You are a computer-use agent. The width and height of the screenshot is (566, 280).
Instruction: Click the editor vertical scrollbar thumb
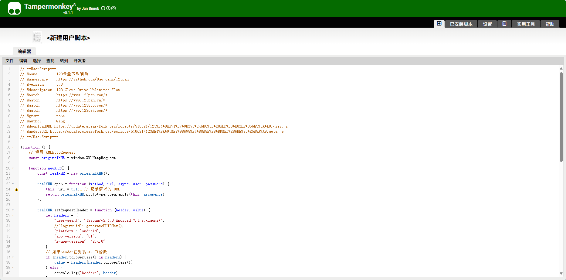561,117
